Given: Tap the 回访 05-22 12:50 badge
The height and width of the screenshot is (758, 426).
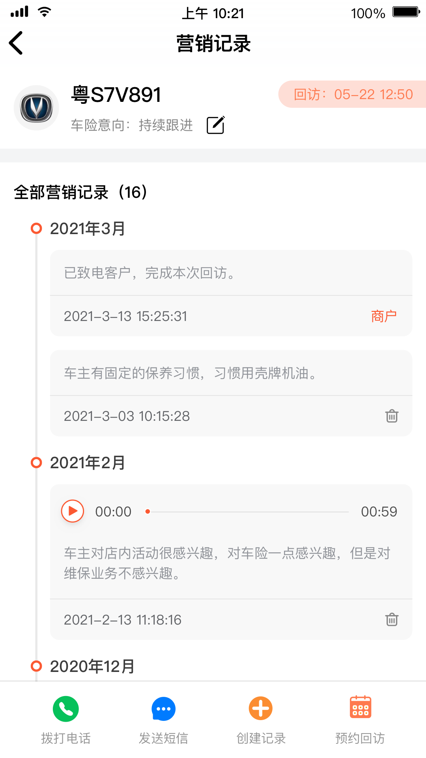Looking at the screenshot, I should click(353, 94).
